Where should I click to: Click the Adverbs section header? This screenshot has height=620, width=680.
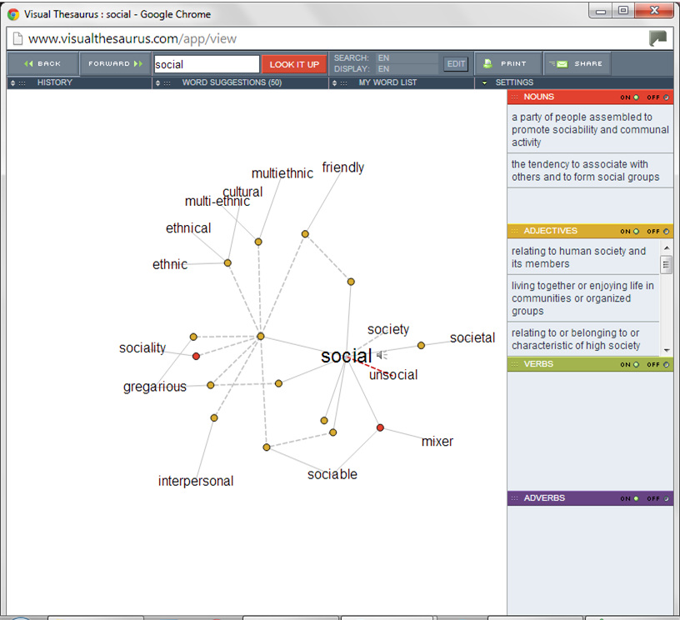pyautogui.click(x=590, y=498)
